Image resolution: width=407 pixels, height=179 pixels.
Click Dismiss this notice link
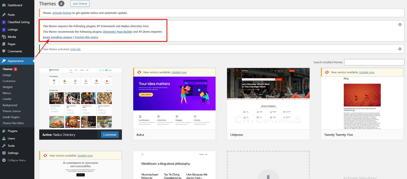coord(86,37)
